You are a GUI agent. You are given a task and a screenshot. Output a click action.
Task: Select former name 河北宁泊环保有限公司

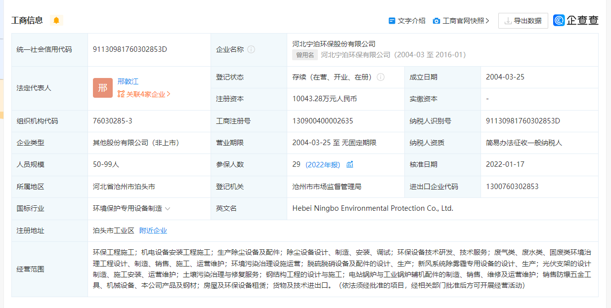[355, 55]
